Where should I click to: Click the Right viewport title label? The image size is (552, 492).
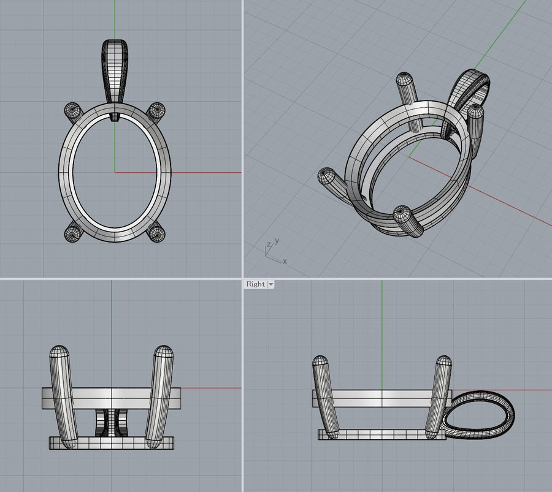pyautogui.click(x=255, y=284)
